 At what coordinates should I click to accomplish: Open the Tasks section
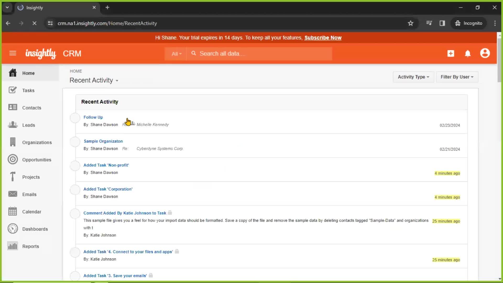click(28, 90)
